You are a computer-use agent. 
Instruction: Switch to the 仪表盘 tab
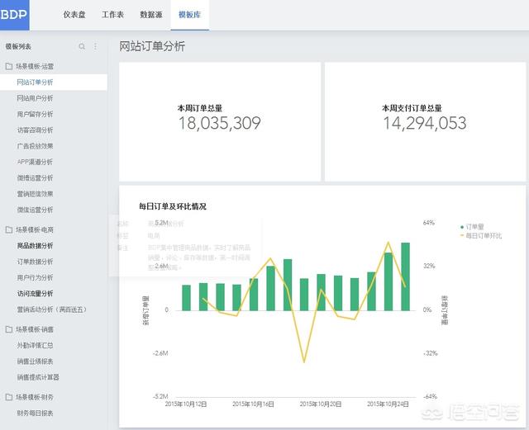coord(74,16)
